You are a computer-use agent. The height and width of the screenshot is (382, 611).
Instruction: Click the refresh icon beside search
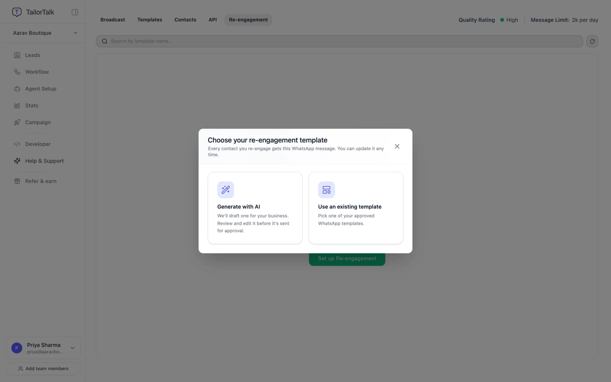click(592, 41)
